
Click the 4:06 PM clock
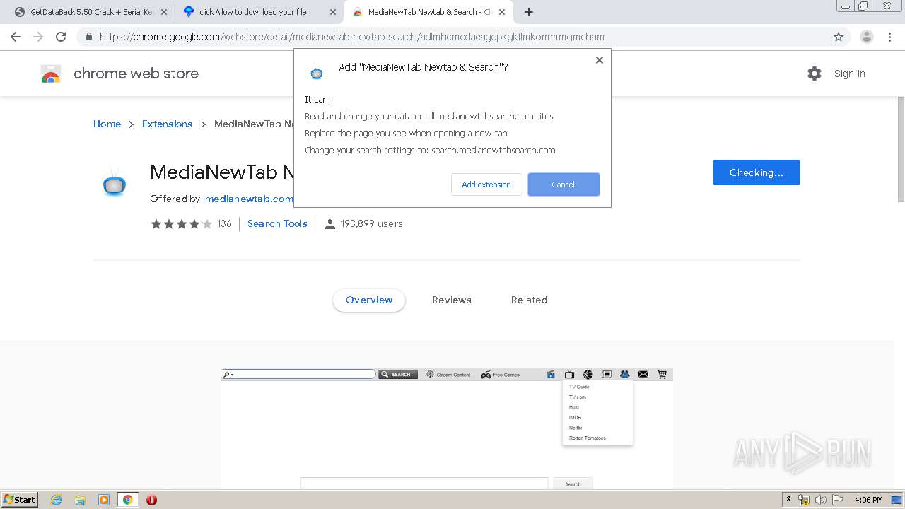[x=869, y=500]
